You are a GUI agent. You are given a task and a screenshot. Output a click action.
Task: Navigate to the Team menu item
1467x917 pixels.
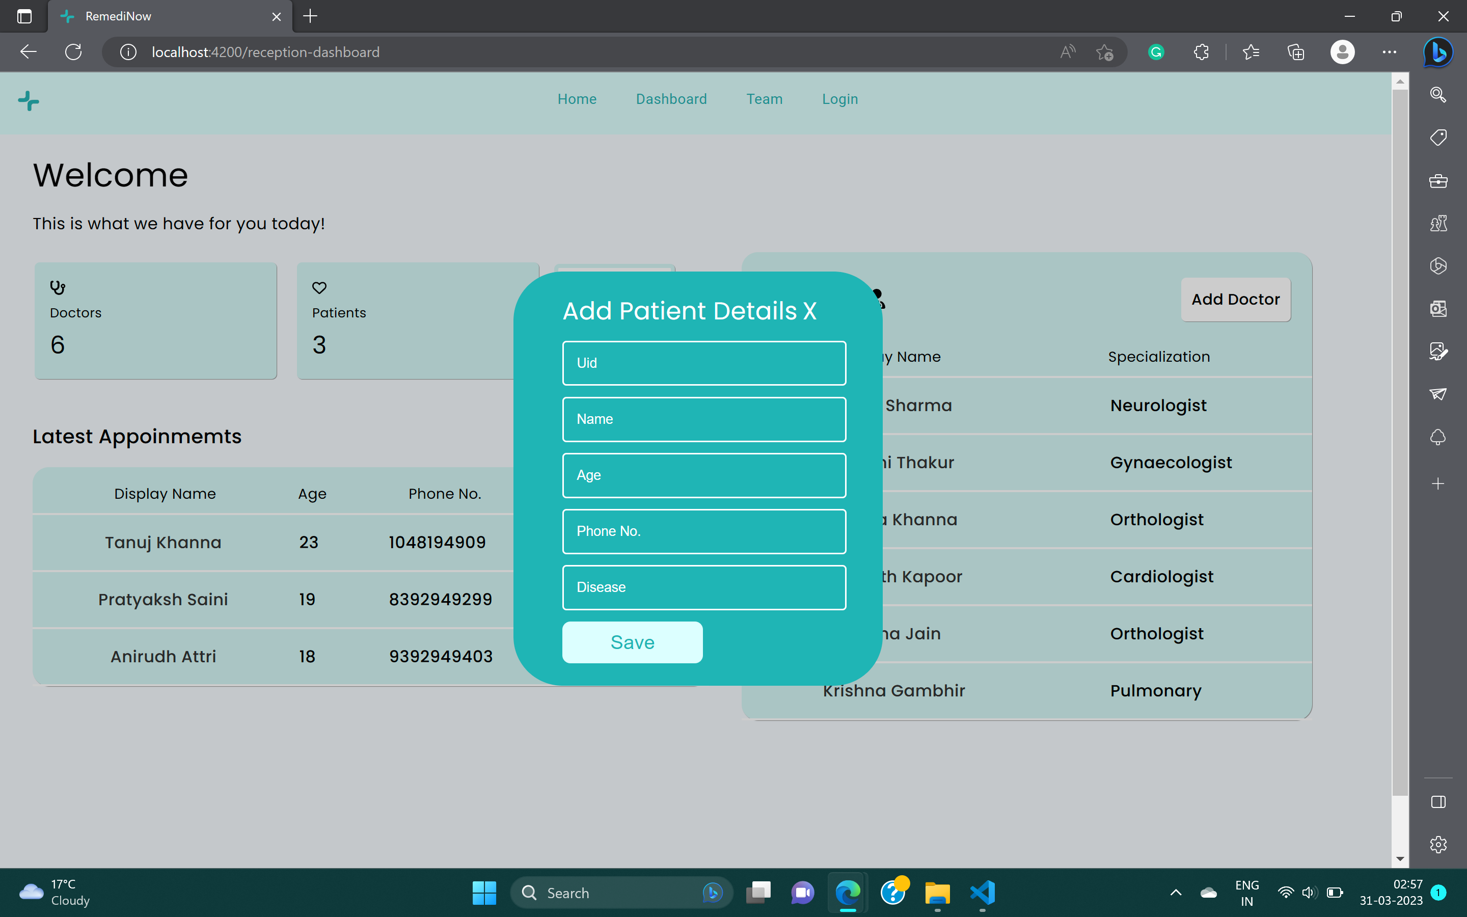coord(765,99)
